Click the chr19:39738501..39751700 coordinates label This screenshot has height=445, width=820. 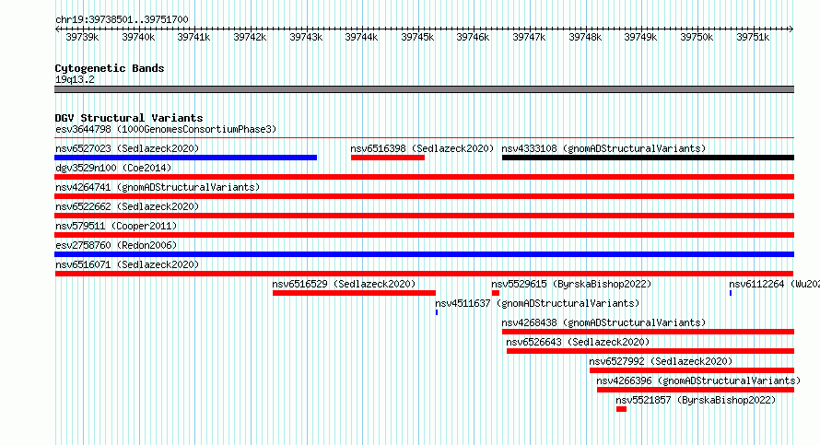[x=122, y=19]
